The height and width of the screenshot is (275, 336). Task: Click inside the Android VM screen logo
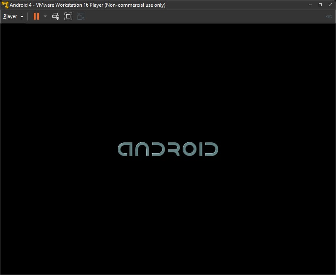tap(168, 149)
